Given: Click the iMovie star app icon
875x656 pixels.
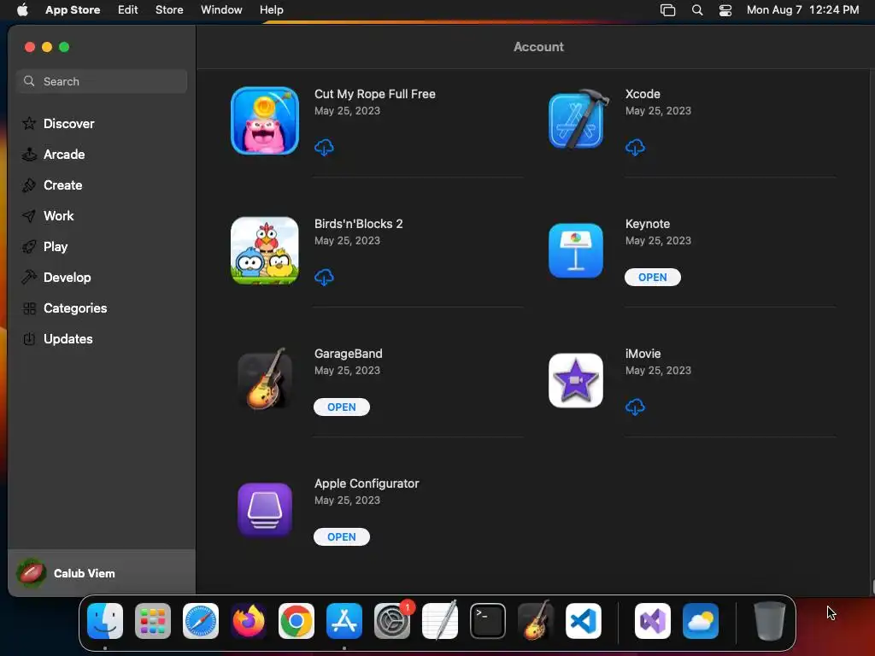Looking at the screenshot, I should pyautogui.click(x=575, y=380).
